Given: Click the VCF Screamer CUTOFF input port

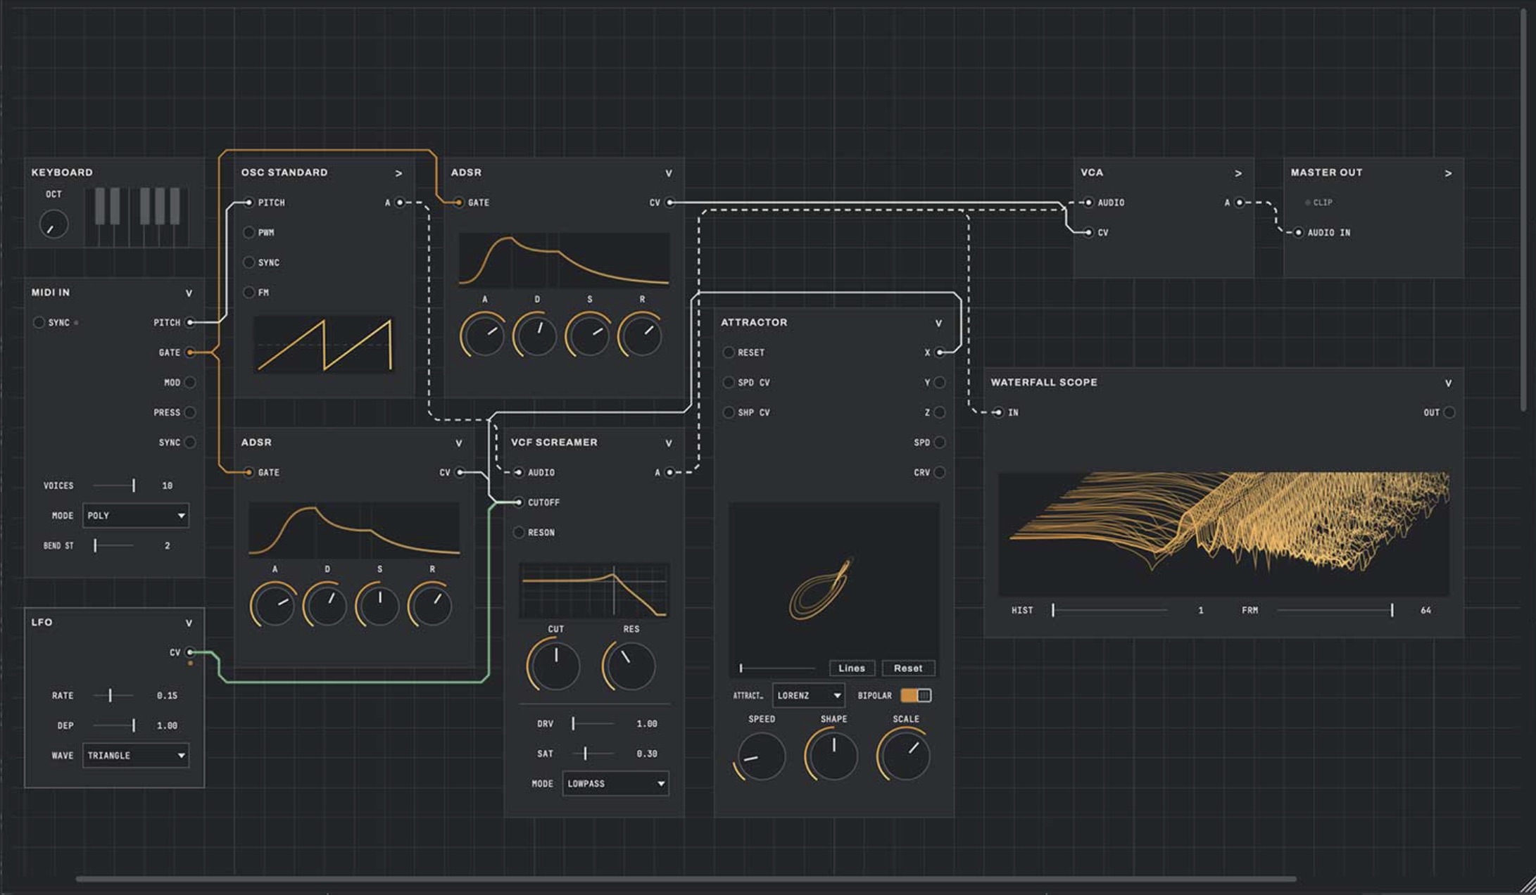Looking at the screenshot, I should [x=519, y=502].
